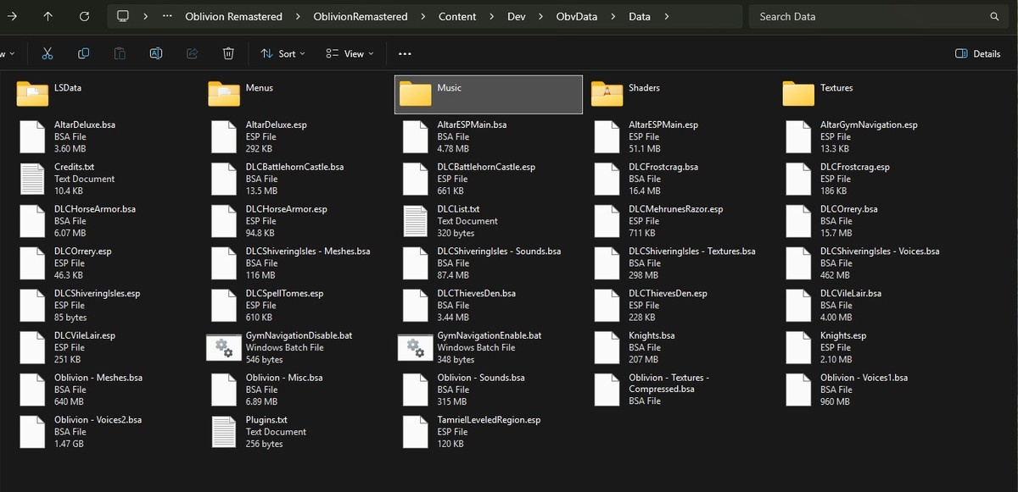Select Oblivion - Voices2.bsa
Screen dimensions: 1018x492
[x=106, y=432]
